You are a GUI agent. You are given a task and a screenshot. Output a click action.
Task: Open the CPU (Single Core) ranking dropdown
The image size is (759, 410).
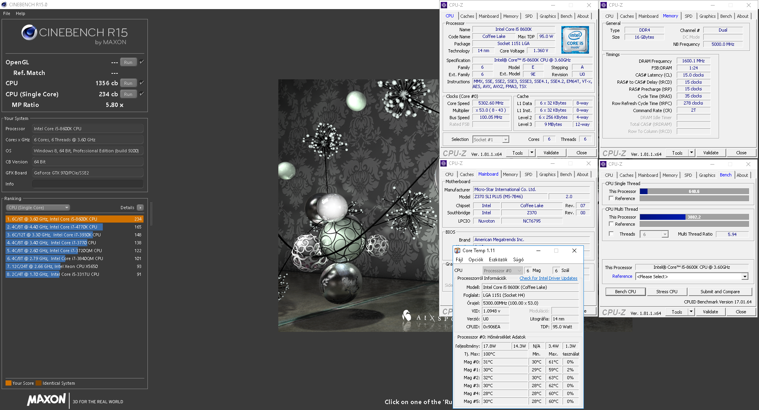pos(38,208)
